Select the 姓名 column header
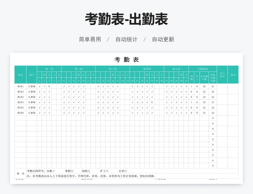 pyautogui.click(x=21, y=75)
